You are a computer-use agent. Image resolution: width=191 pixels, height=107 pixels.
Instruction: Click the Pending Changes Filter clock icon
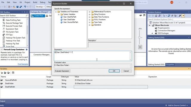(164, 16)
